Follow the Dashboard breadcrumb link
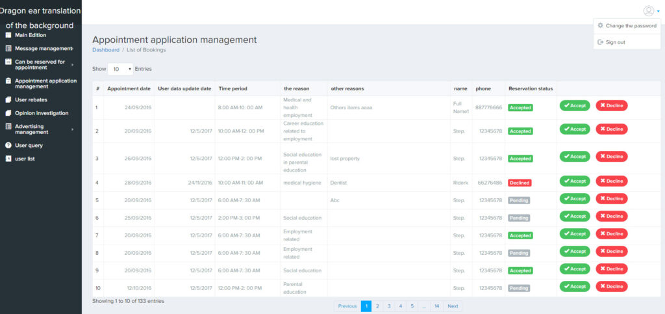The width and height of the screenshot is (665, 314). click(x=106, y=49)
